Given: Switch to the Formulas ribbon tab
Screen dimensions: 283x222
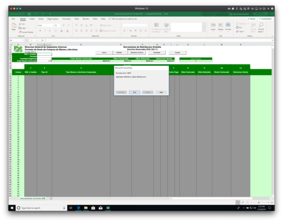Looking at the screenshot, I should [x=66, y=19].
